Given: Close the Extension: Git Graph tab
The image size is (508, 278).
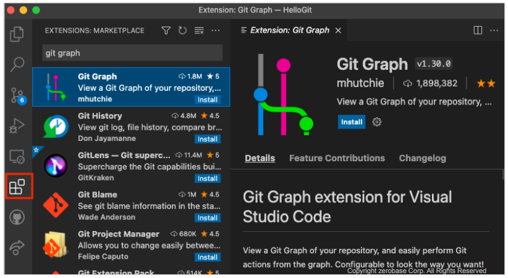Looking at the screenshot, I should (x=338, y=30).
